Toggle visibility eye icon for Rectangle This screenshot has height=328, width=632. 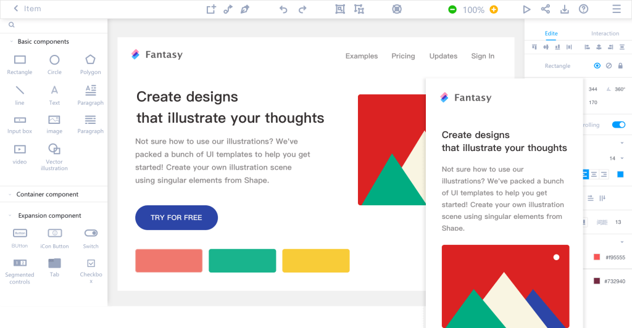tap(597, 66)
